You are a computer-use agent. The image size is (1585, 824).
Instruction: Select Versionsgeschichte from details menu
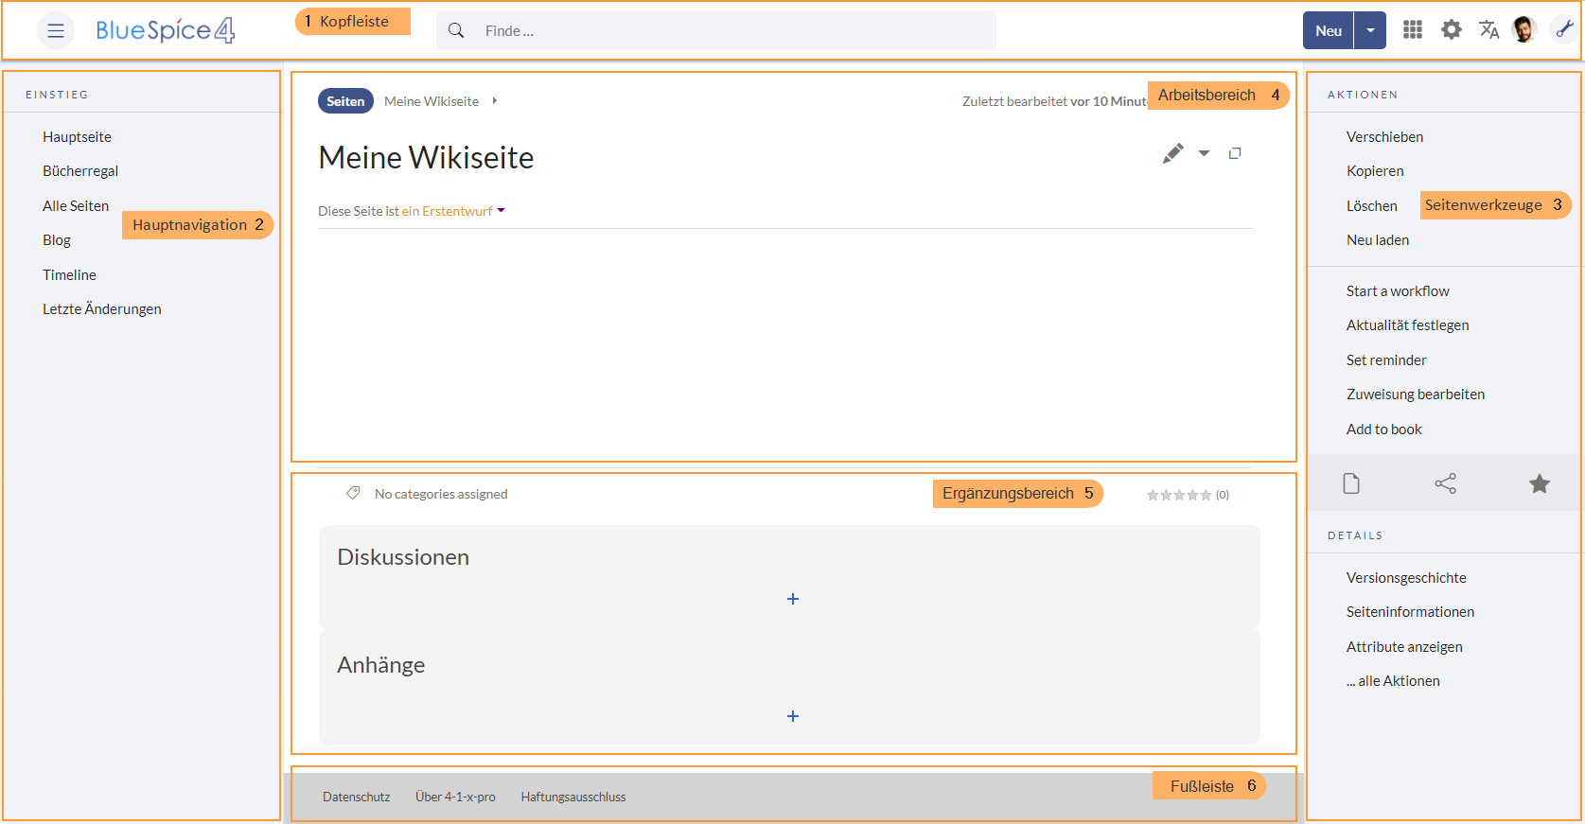pyautogui.click(x=1406, y=578)
